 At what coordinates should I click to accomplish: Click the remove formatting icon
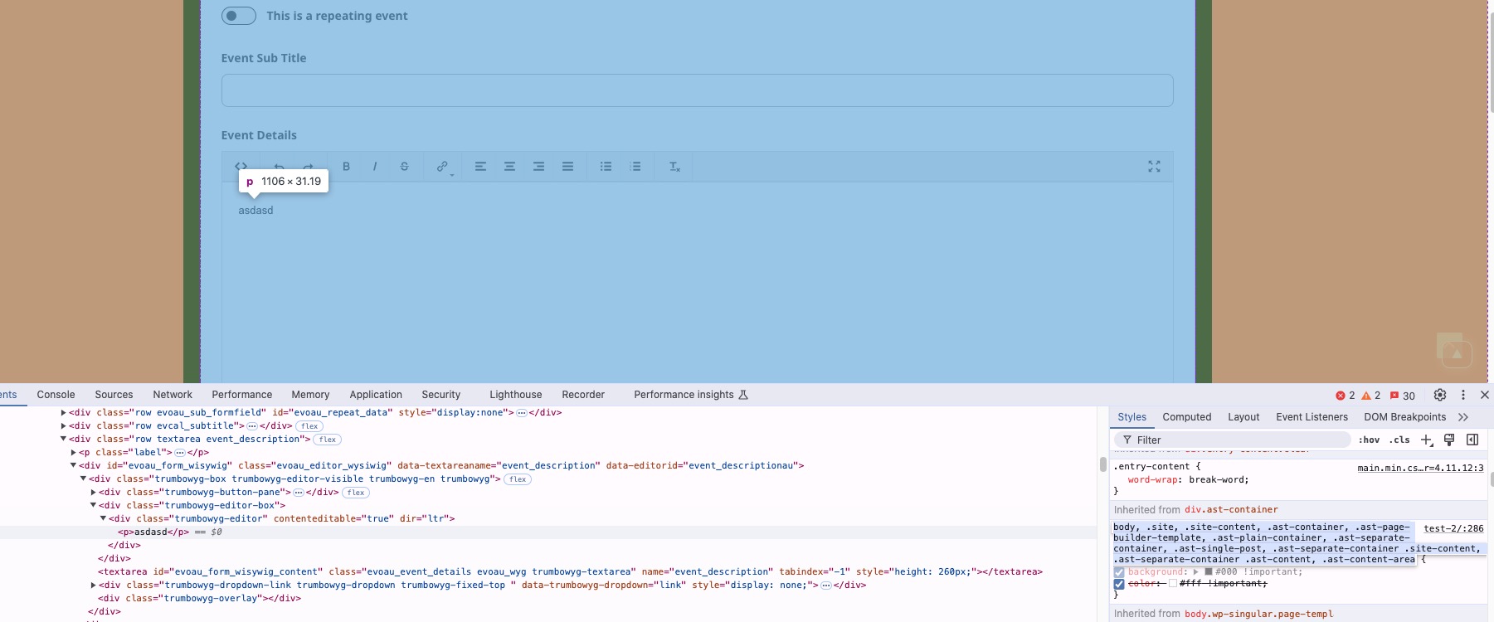point(674,167)
